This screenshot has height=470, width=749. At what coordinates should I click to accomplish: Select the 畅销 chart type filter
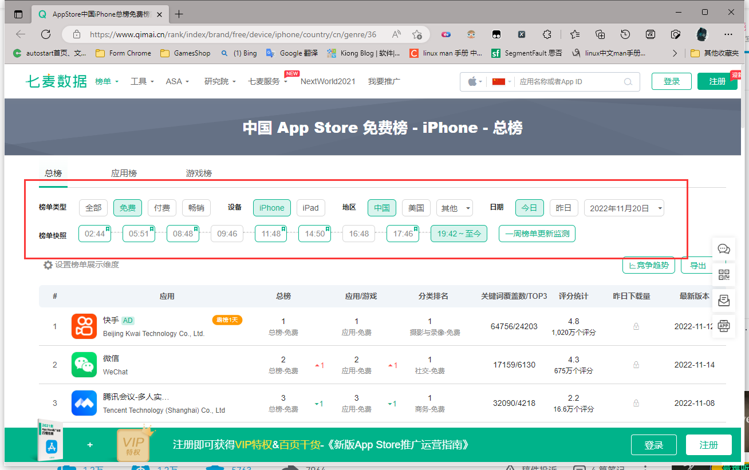(x=196, y=208)
